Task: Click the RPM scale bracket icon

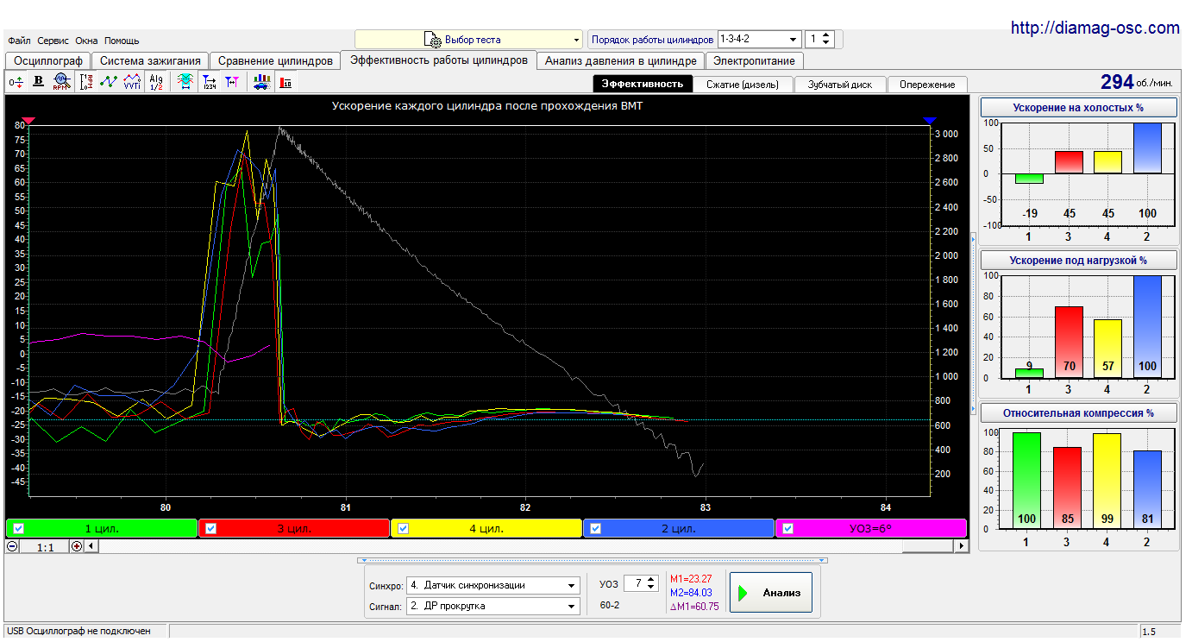Action: pyautogui.click(x=86, y=82)
